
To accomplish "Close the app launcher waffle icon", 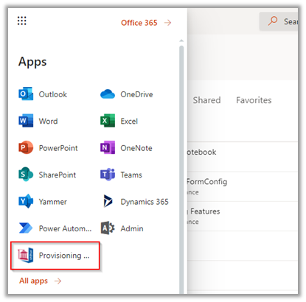I will (22, 21).
